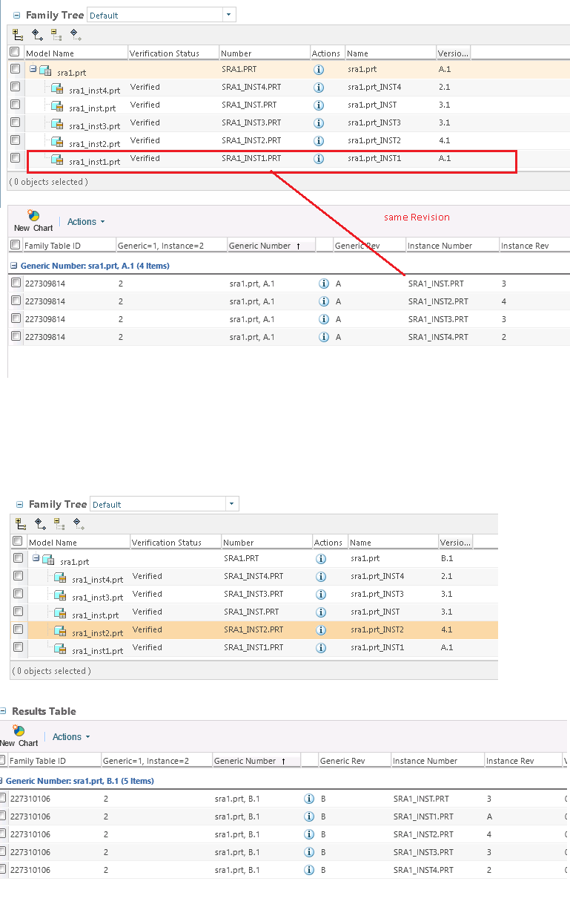Collapse the Family Tree section above B.1 tree
This screenshot has width=570, height=913.
(x=20, y=504)
